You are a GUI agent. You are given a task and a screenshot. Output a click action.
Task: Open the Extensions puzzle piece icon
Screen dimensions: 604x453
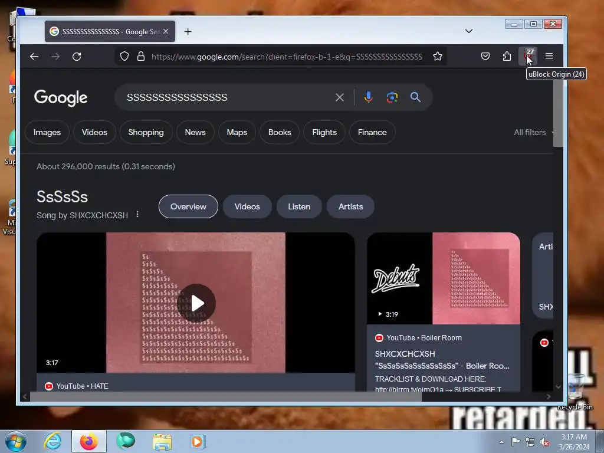click(x=507, y=56)
